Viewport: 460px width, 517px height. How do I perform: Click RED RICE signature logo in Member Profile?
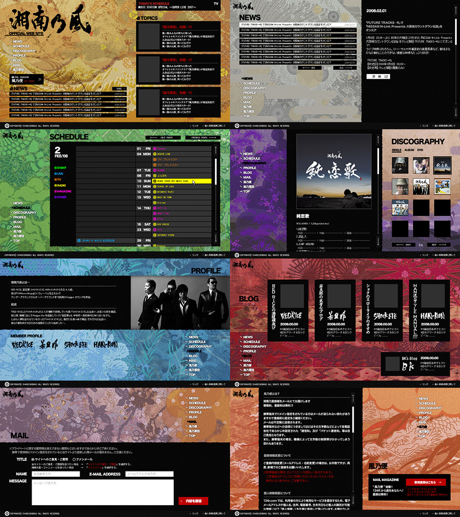[x=22, y=345]
